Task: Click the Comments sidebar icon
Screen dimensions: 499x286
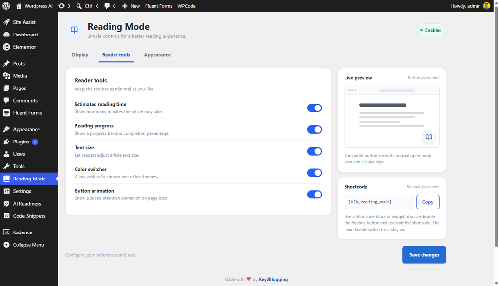Action: (6, 100)
